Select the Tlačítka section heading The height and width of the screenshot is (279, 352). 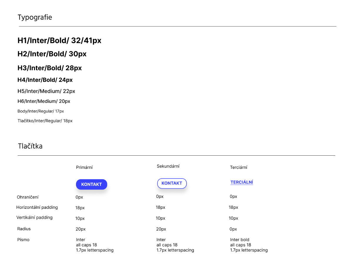(30, 146)
